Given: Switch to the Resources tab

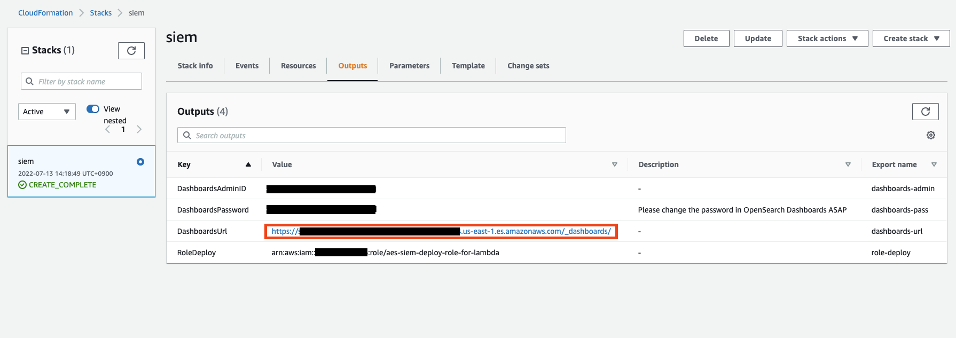Looking at the screenshot, I should 299,66.
